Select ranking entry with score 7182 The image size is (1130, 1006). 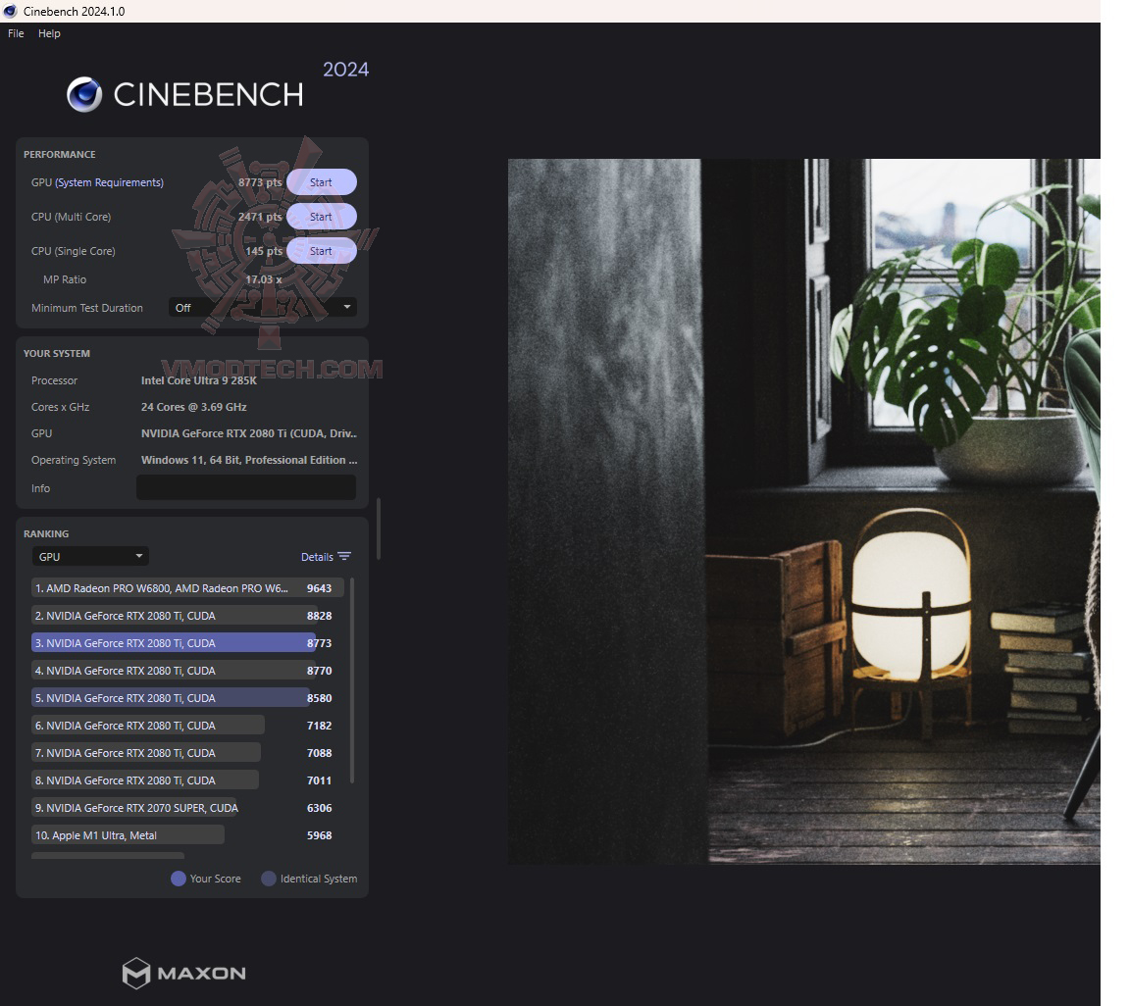(186, 725)
